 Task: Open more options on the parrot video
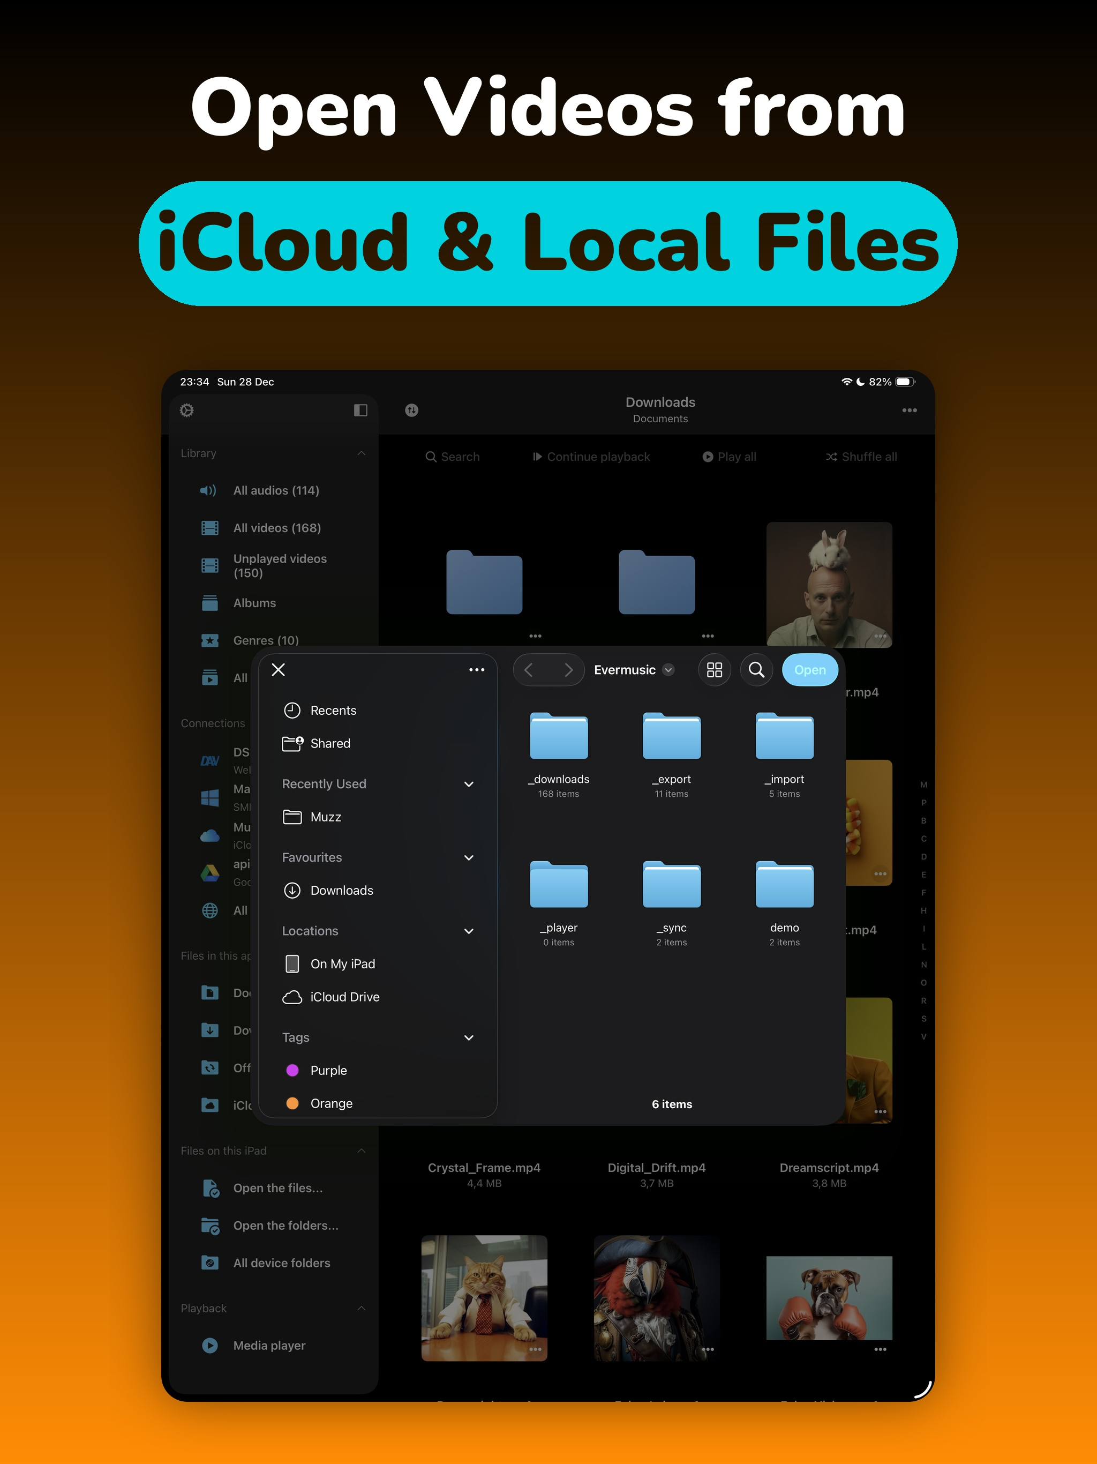[x=708, y=1349]
